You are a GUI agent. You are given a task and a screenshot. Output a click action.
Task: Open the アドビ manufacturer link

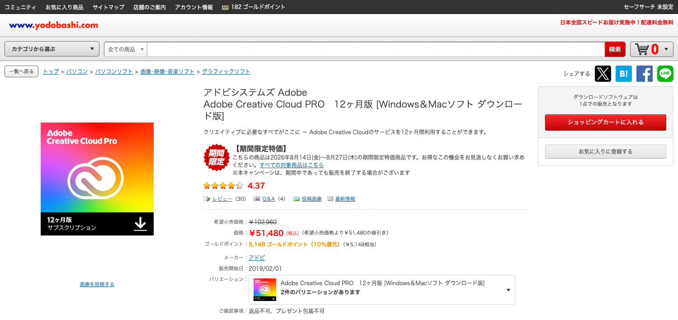tap(257, 258)
